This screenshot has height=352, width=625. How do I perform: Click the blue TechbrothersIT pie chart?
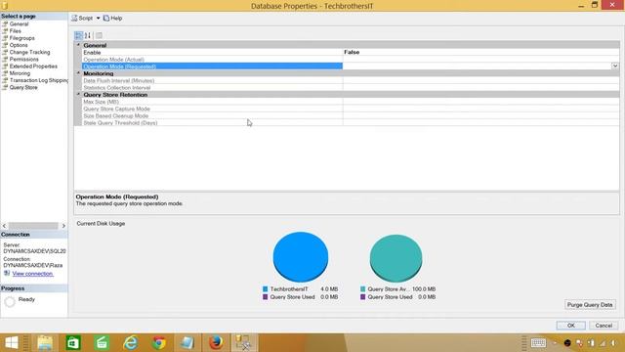point(301,257)
